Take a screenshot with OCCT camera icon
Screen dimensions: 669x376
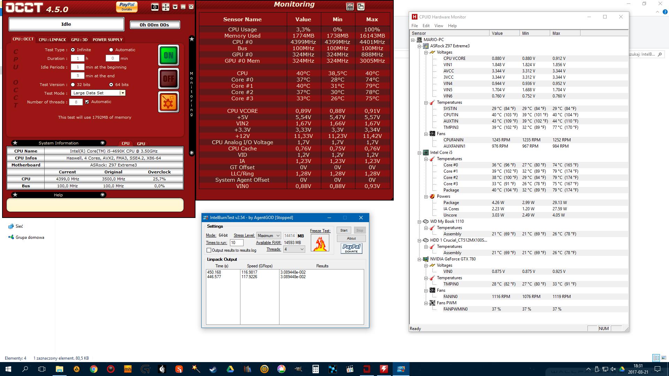(155, 7)
